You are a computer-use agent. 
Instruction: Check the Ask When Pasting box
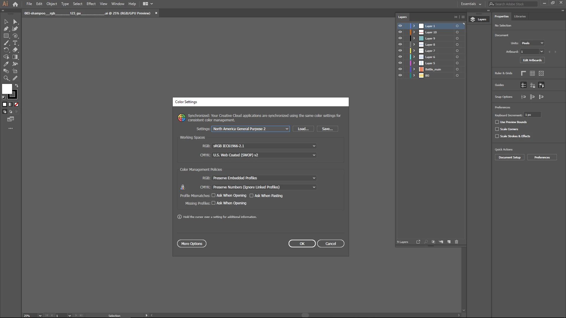click(251, 196)
